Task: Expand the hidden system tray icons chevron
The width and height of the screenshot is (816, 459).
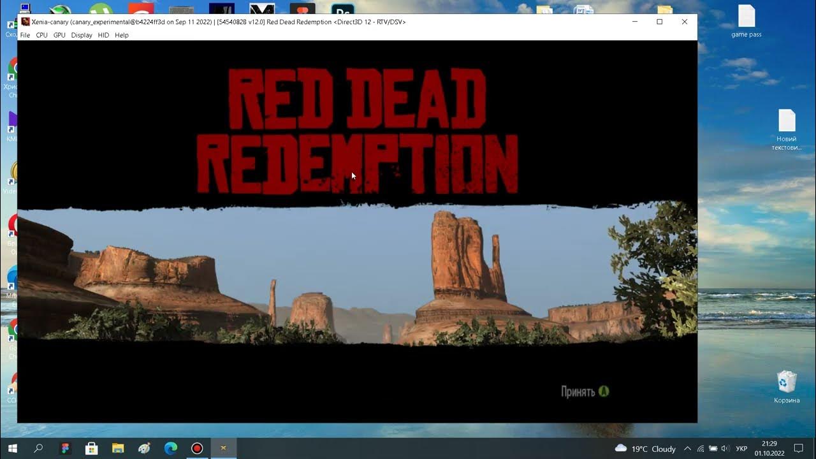Action: 687,449
